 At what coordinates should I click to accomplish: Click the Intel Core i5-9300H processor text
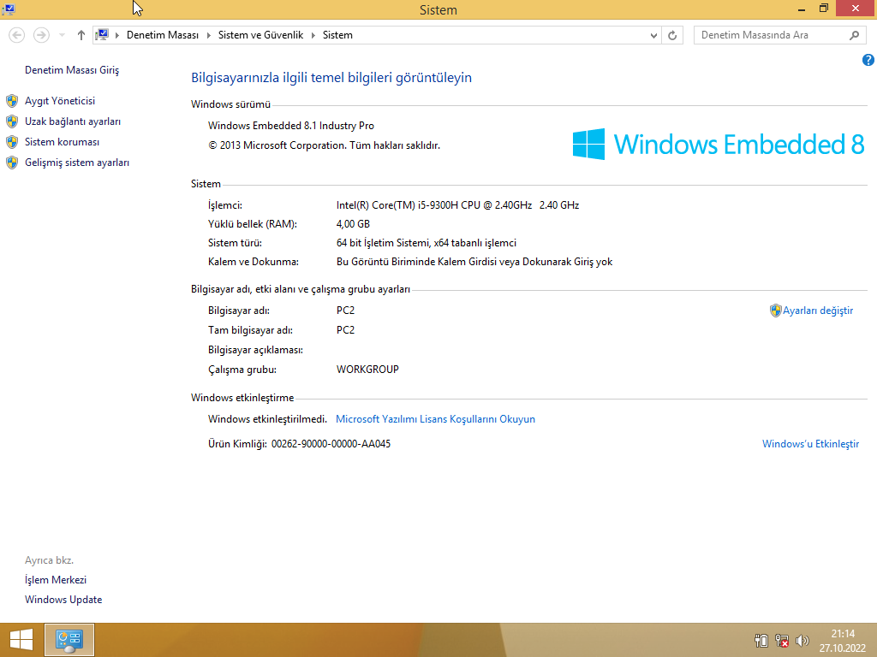tap(457, 205)
